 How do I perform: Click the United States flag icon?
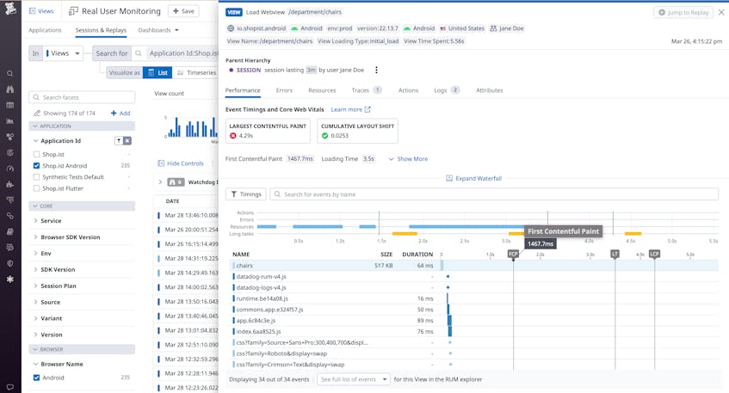pyautogui.click(x=443, y=28)
